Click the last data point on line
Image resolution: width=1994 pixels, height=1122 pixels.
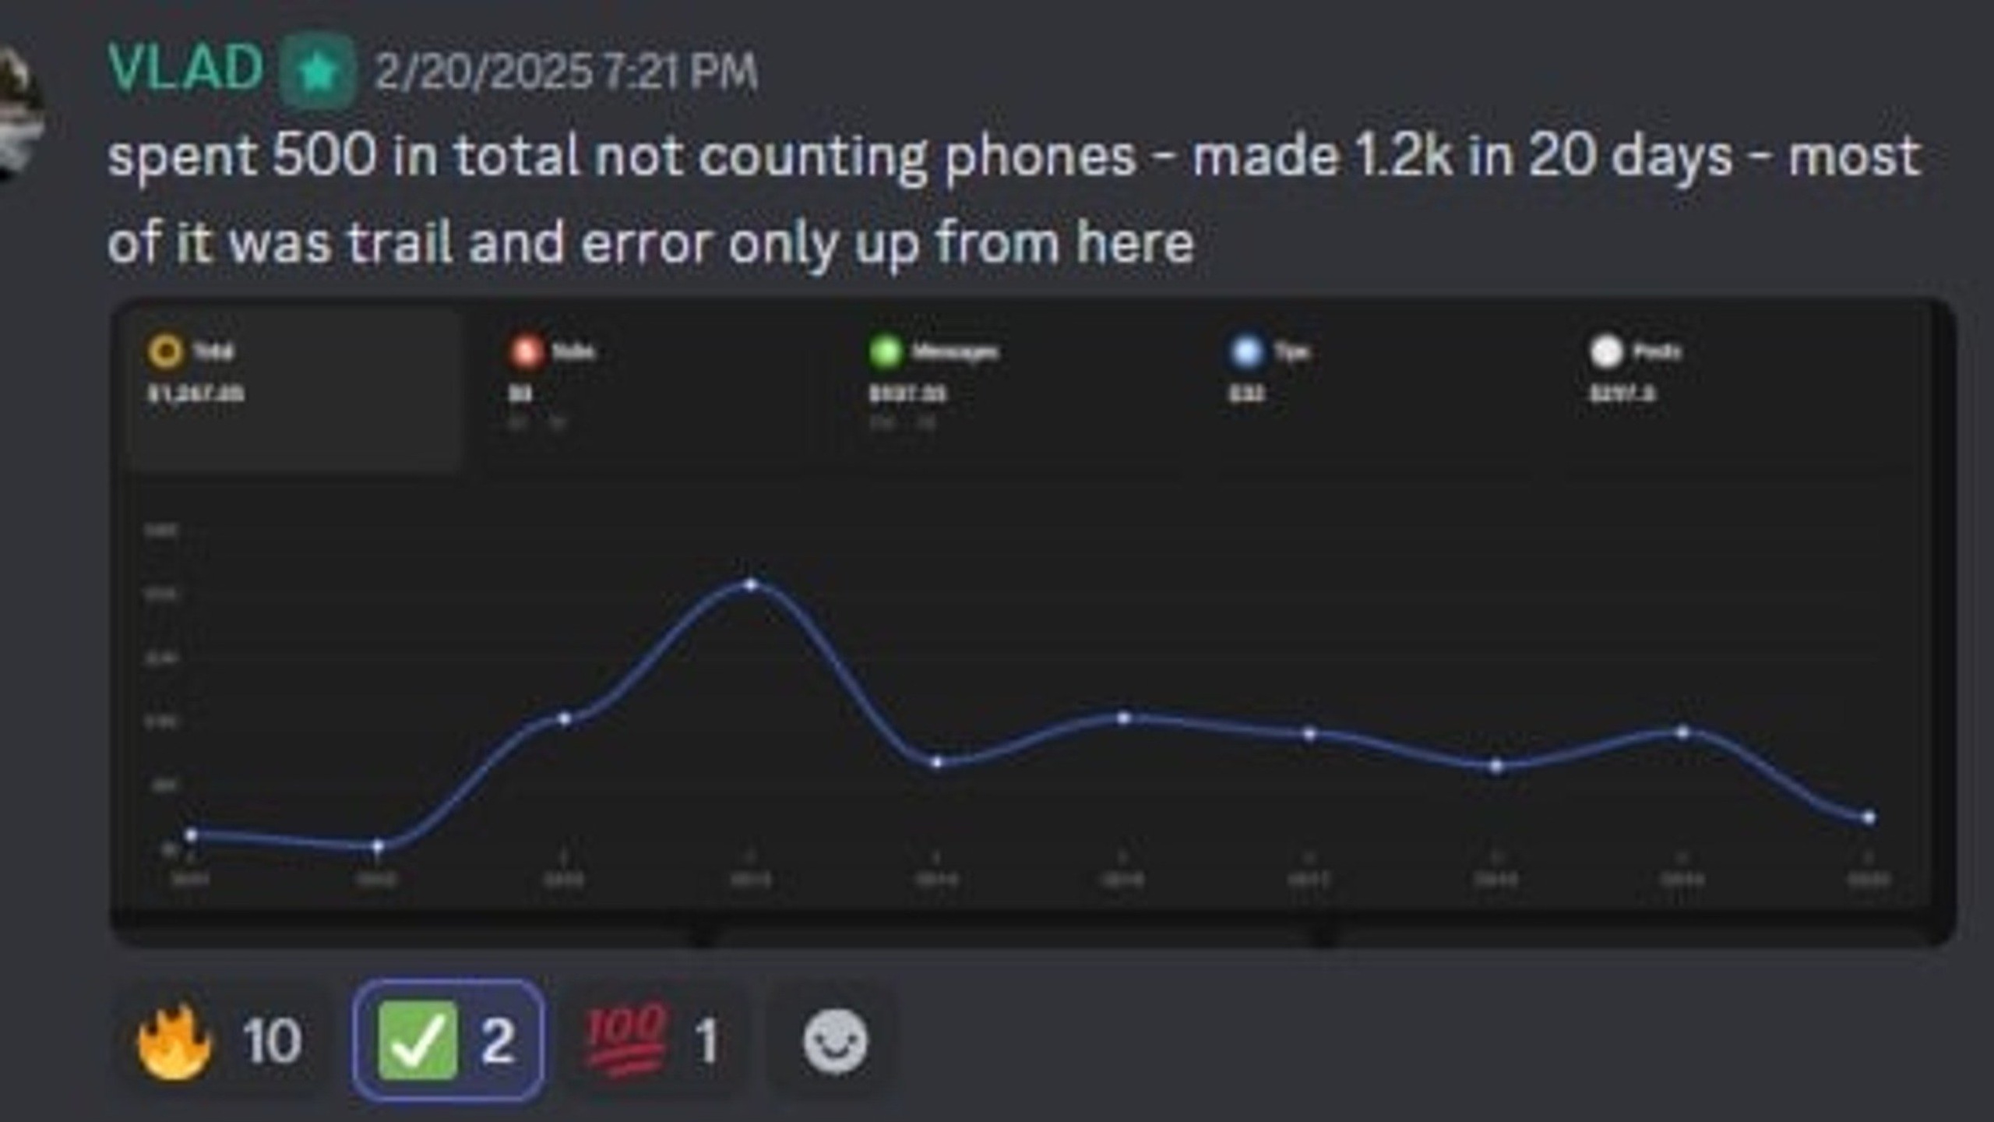[x=1869, y=817]
